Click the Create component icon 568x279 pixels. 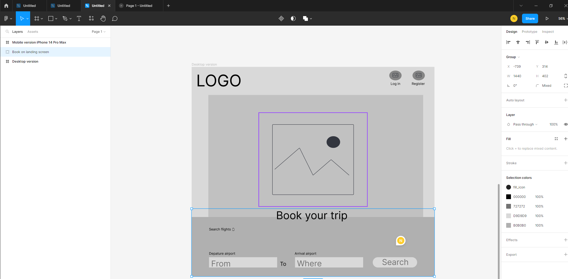(x=281, y=18)
